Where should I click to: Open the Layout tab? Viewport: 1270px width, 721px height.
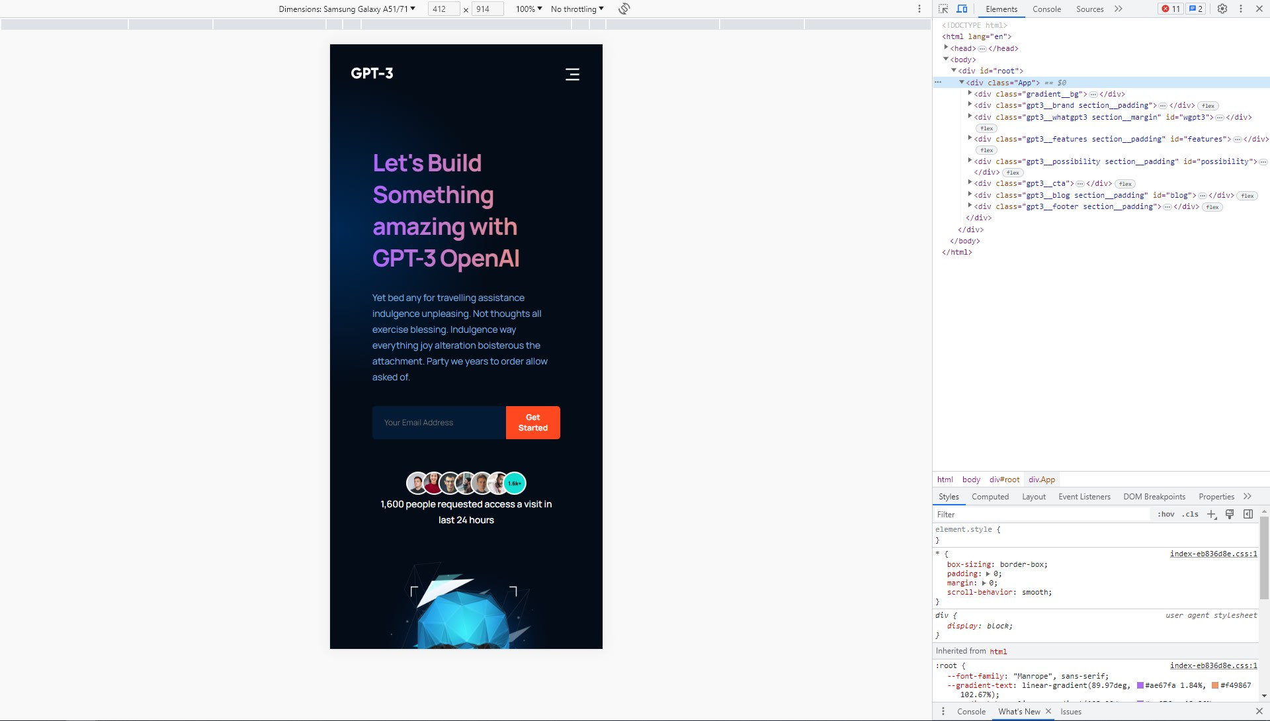[x=1034, y=496]
